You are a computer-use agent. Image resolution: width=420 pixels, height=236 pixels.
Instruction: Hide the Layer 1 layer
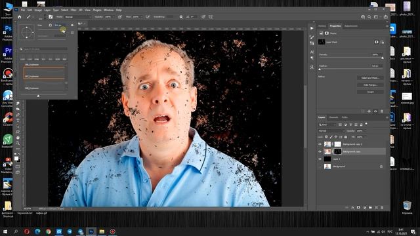tap(320, 159)
